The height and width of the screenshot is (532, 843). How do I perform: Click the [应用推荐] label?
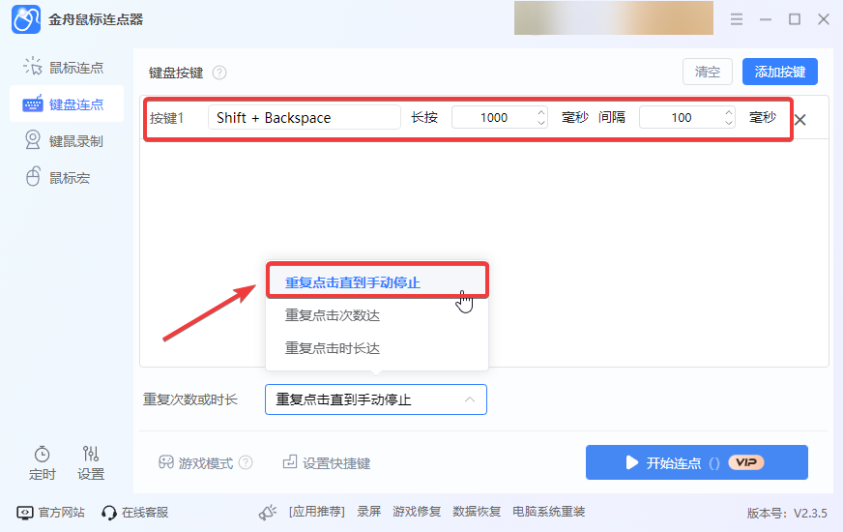click(317, 512)
